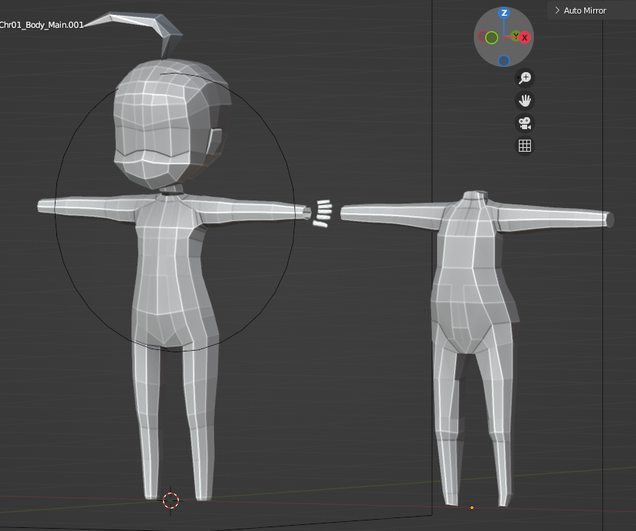Select the detached finger pieces between the arms
636x531 pixels.
click(323, 211)
